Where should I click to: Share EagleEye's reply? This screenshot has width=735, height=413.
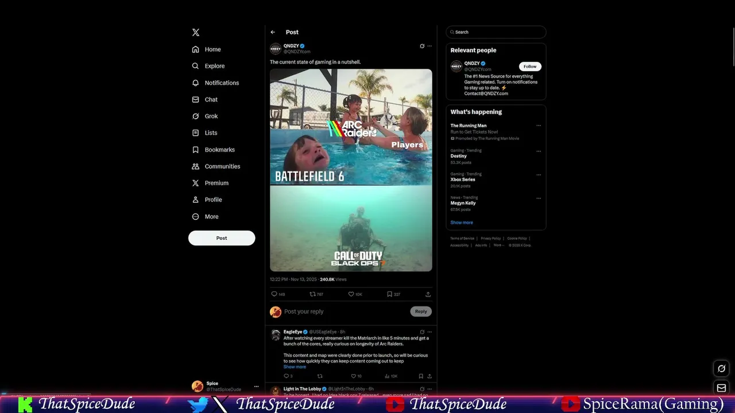pyautogui.click(x=429, y=376)
